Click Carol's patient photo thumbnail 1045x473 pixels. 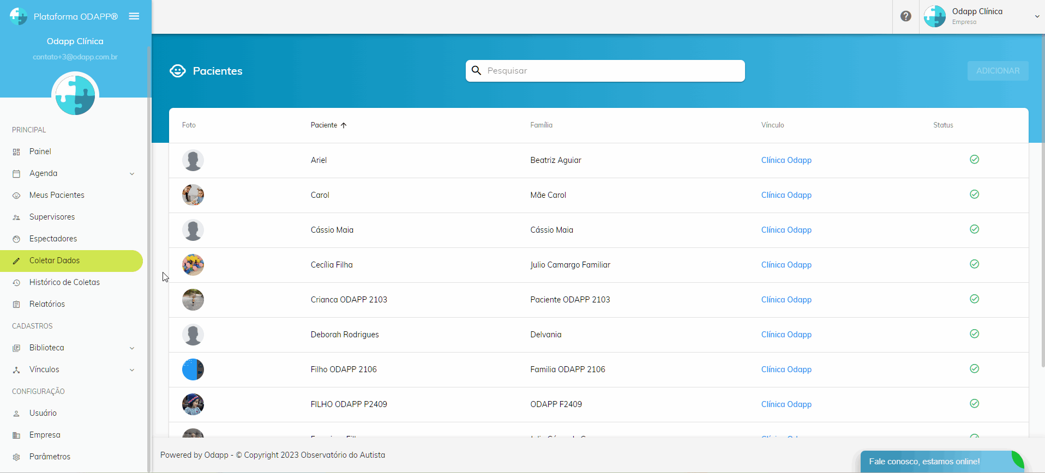point(193,195)
